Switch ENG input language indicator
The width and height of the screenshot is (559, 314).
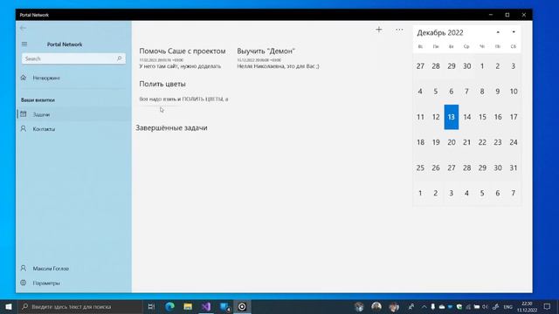tap(508, 306)
